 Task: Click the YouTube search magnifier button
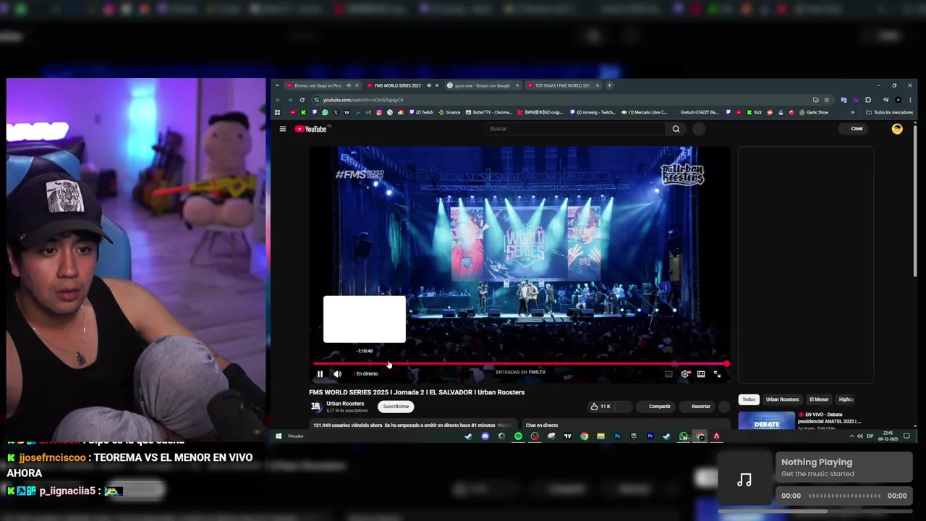coord(676,129)
